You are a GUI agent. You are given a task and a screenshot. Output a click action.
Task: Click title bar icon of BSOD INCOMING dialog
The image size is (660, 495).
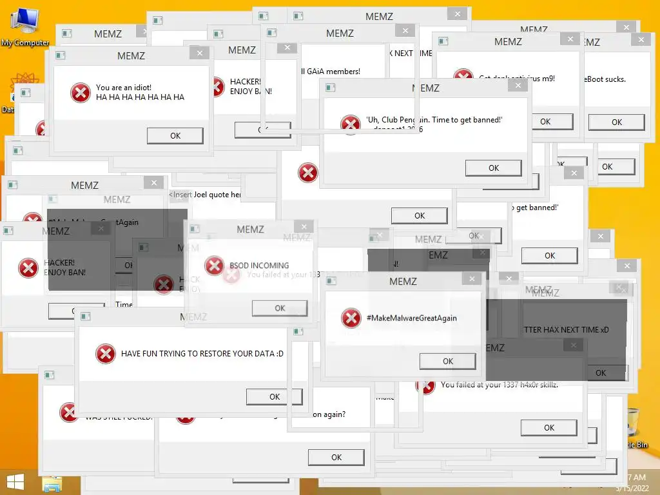[x=195, y=229]
